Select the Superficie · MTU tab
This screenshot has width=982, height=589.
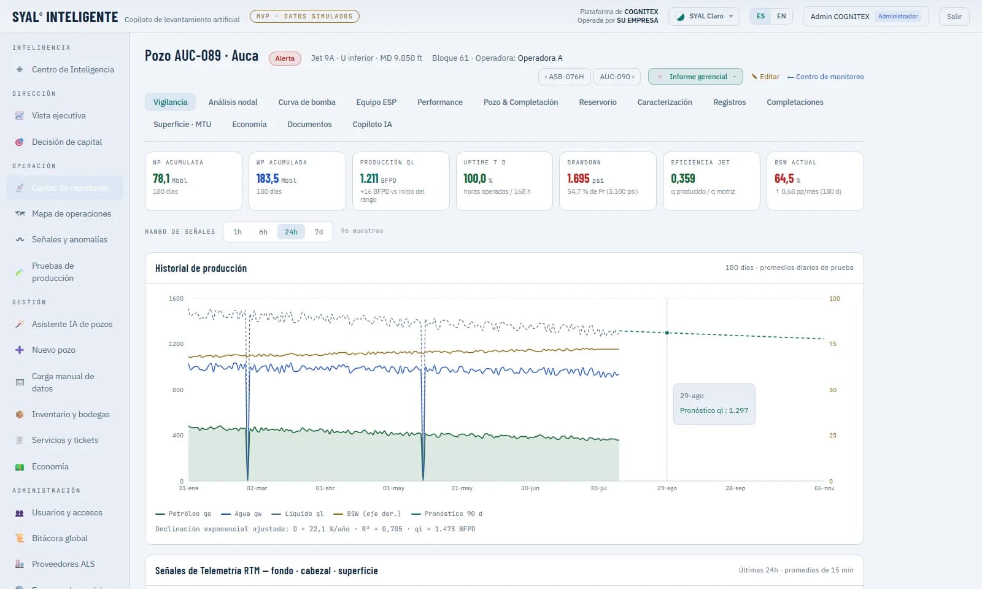(182, 124)
